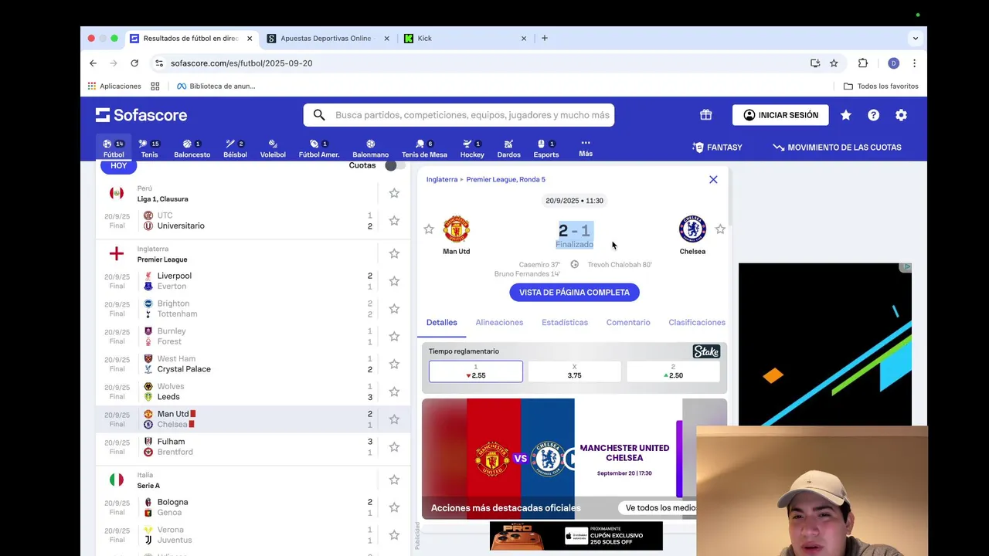Screen dimensions: 989x556
Task: Select the HOY date filter
Action: click(118, 165)
